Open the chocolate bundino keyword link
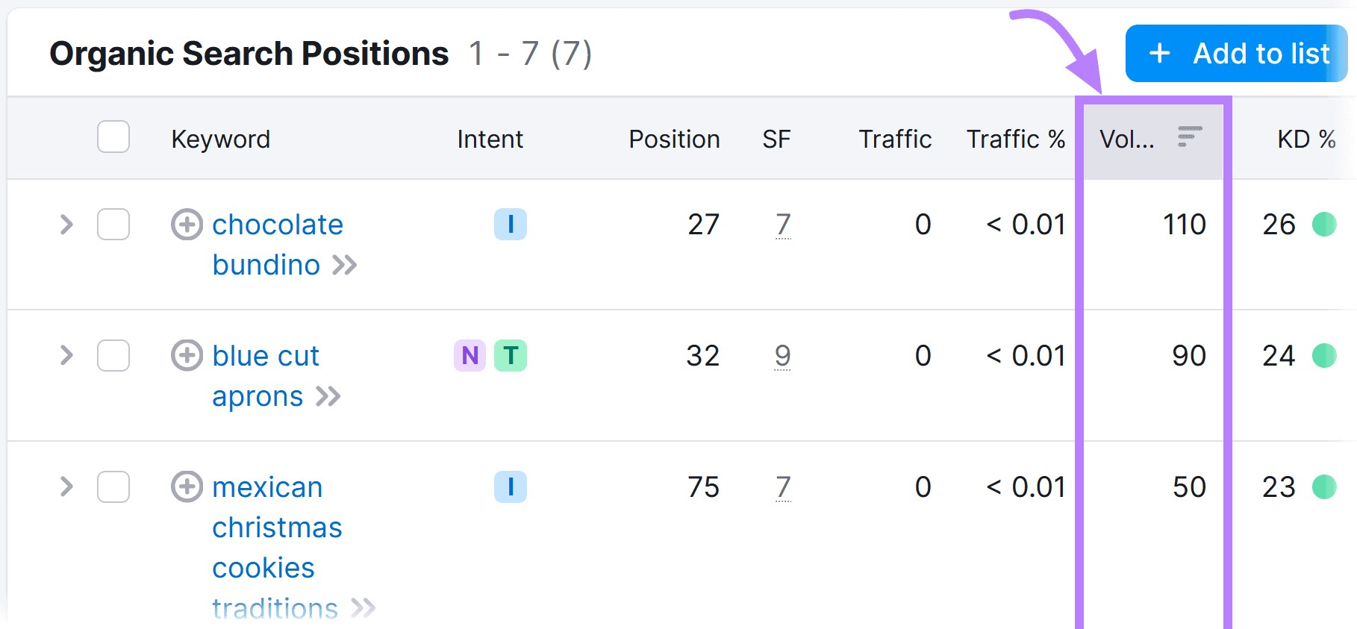The height and width of the screenshot is (629, 1357). [x=277, y=225]
